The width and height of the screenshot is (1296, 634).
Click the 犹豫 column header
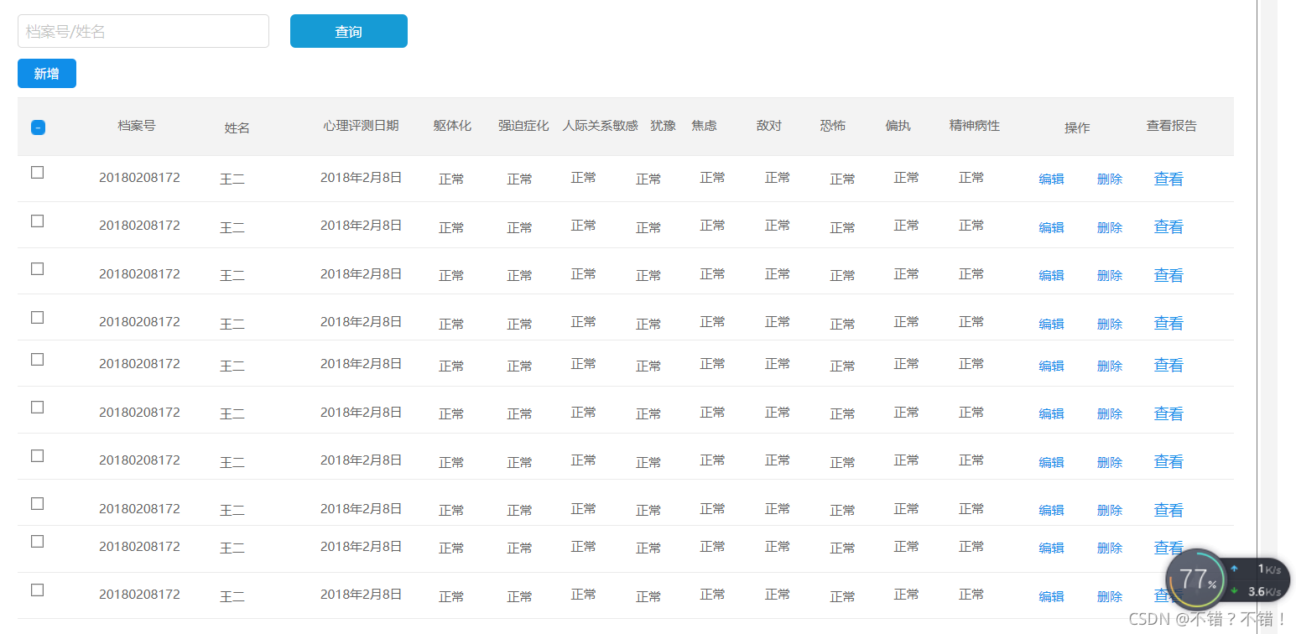[663, 126]
